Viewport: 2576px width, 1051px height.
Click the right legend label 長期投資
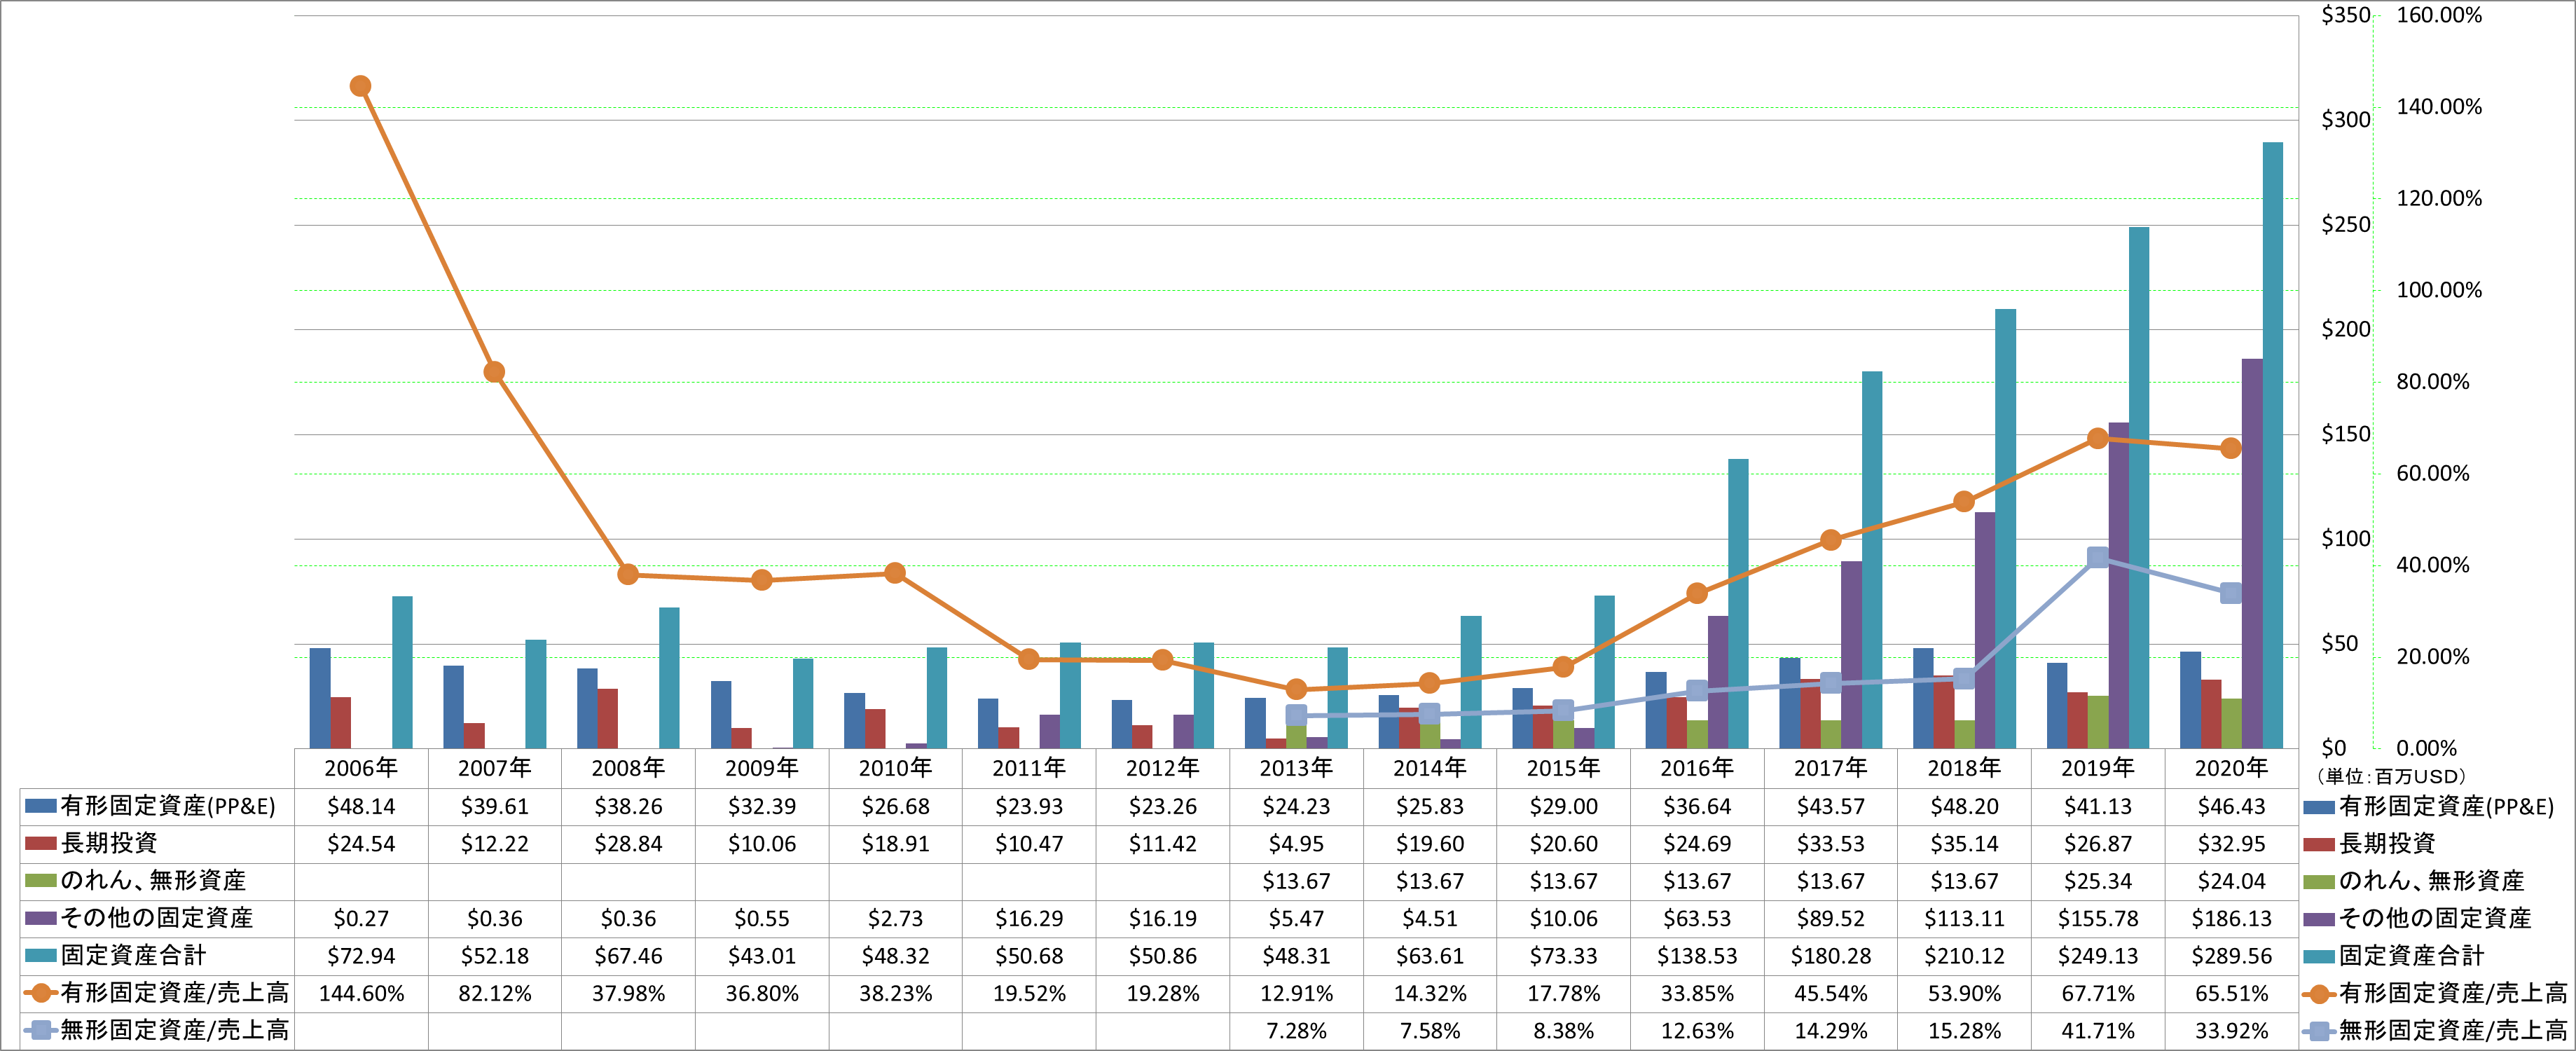click(x=2387, y=843)
